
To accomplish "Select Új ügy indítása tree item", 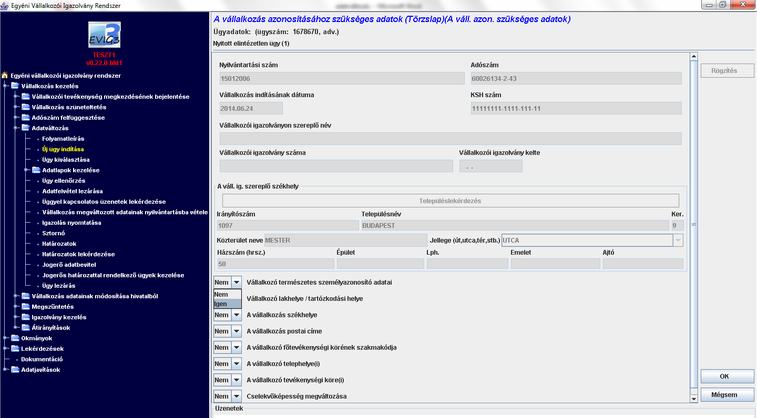I will point(63,149).
